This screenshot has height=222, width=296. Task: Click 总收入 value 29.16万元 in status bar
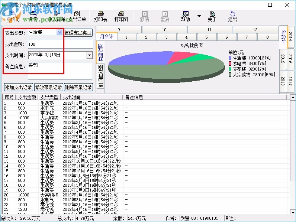(x=30, y=218)
